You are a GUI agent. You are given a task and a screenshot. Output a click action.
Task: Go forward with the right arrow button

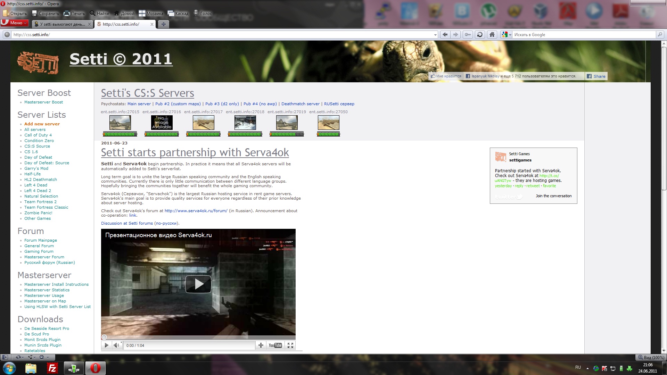[x=456, y=35]
